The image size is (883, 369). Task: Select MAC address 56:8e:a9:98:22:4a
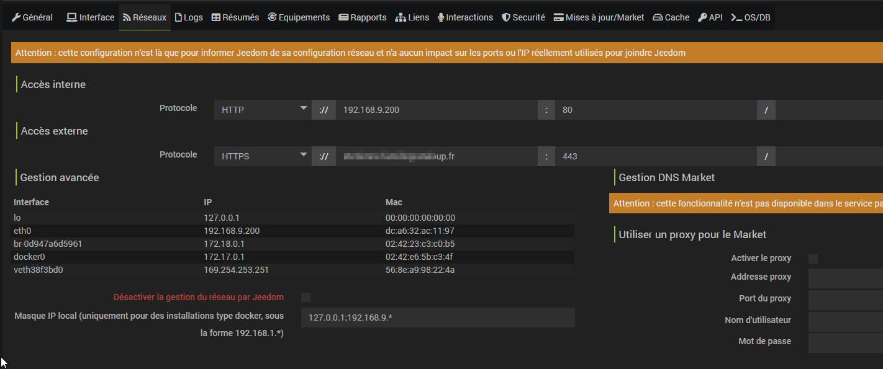(x=420, y=270)
